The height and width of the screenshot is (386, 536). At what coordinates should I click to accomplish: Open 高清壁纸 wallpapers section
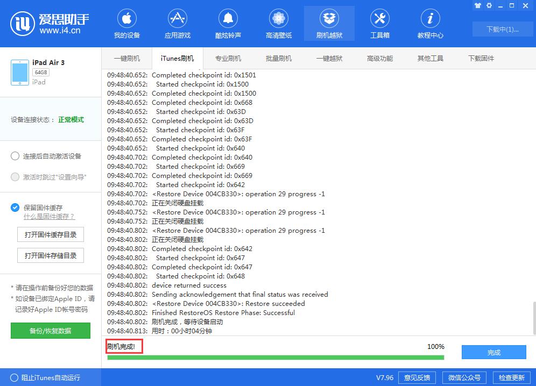(x=279, y=24)
